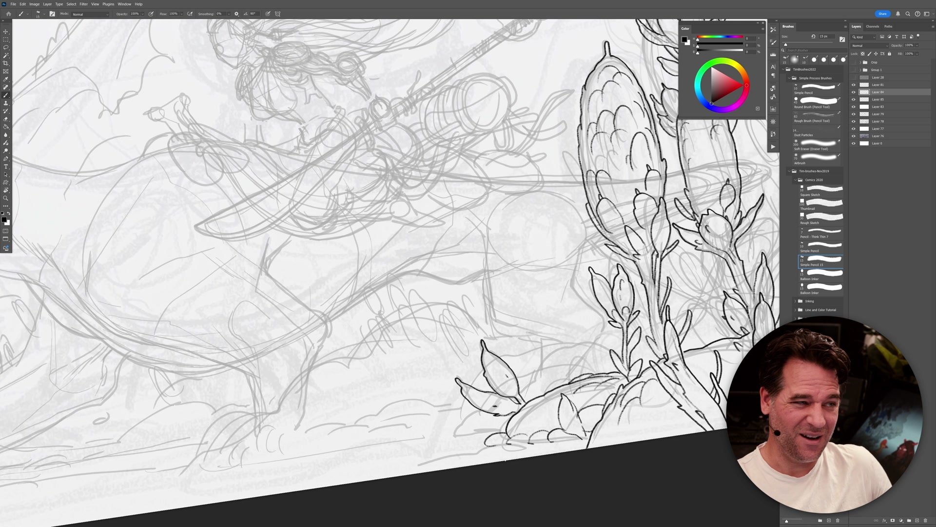936x527 pixels.
Task: Show the Crop group visibility
Action: [854, 62]
